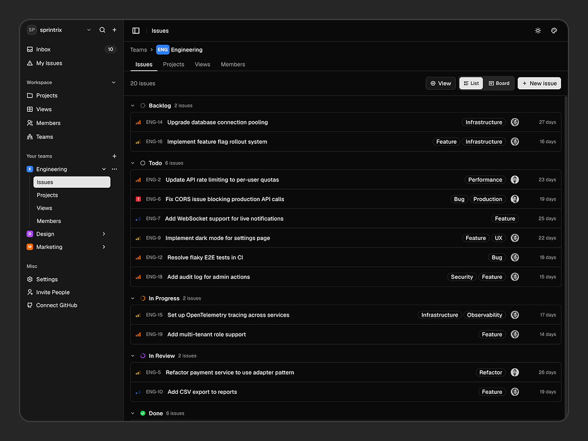
Task: Open the sprintrix workspace dropdown
Action: [x=89, y=30]
